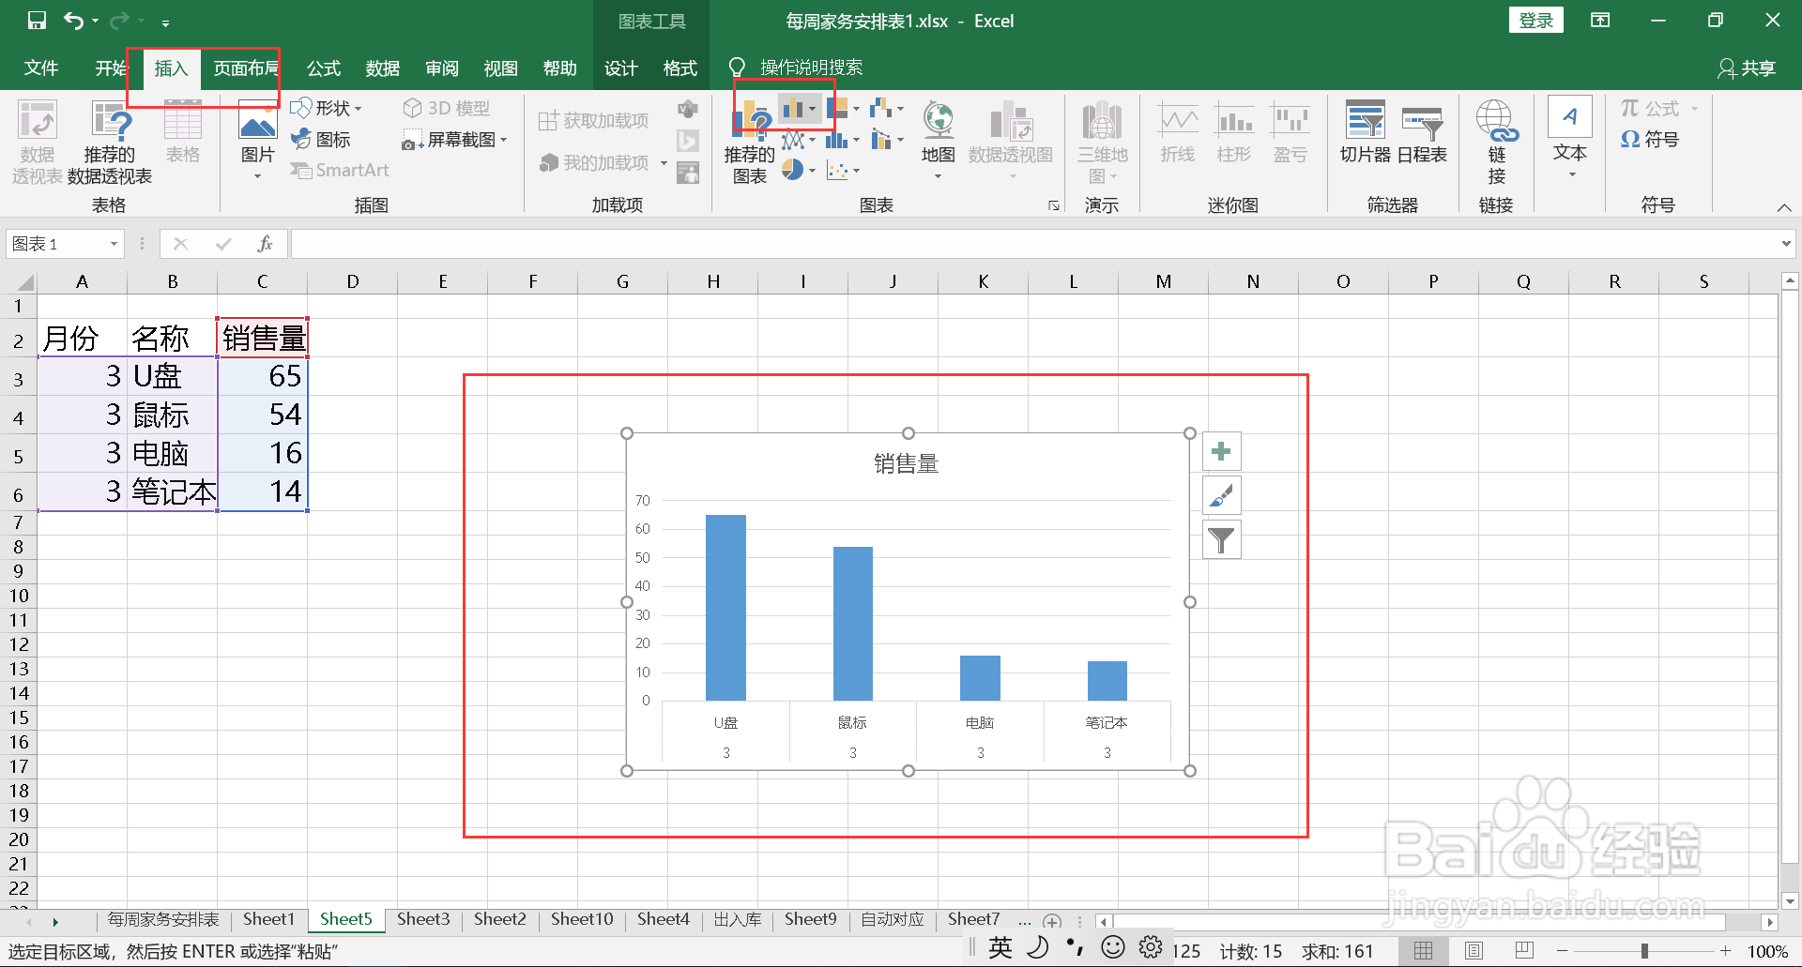This screenshot has width=1802, height=967.
Task: Switch to chart Design (设计) tab
Action: [x=620, y=68]
